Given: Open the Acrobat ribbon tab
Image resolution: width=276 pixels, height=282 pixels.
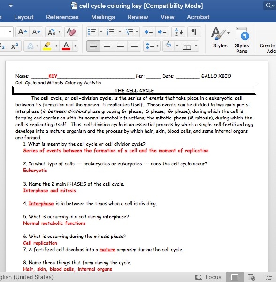Looking at the screenshot, I should click(198, 17).
